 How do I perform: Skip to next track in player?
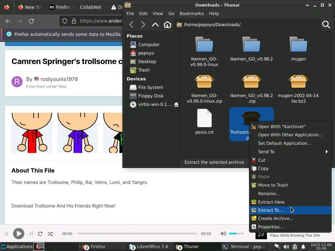click(x=31, y=234)
